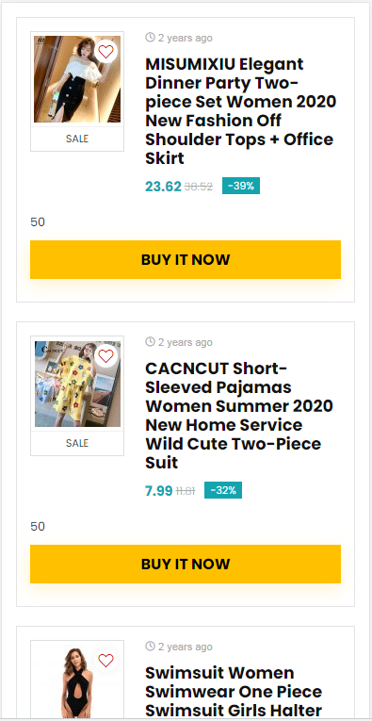Image resolution: width=372 pixels, height=721 pixels.
Task: Select SALE label under pajamas image
Action: pyautogui.click(x=77, y=443)
